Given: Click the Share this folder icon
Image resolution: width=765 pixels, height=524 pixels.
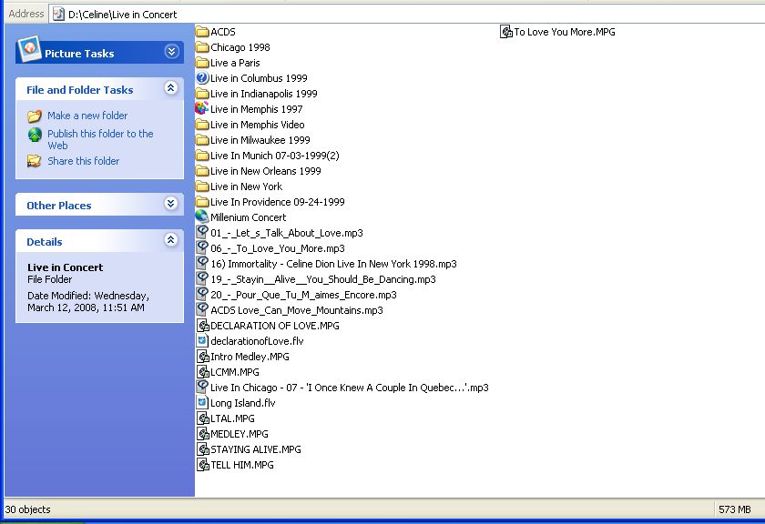Looking at the screenshot, I should tap(35, 161).
